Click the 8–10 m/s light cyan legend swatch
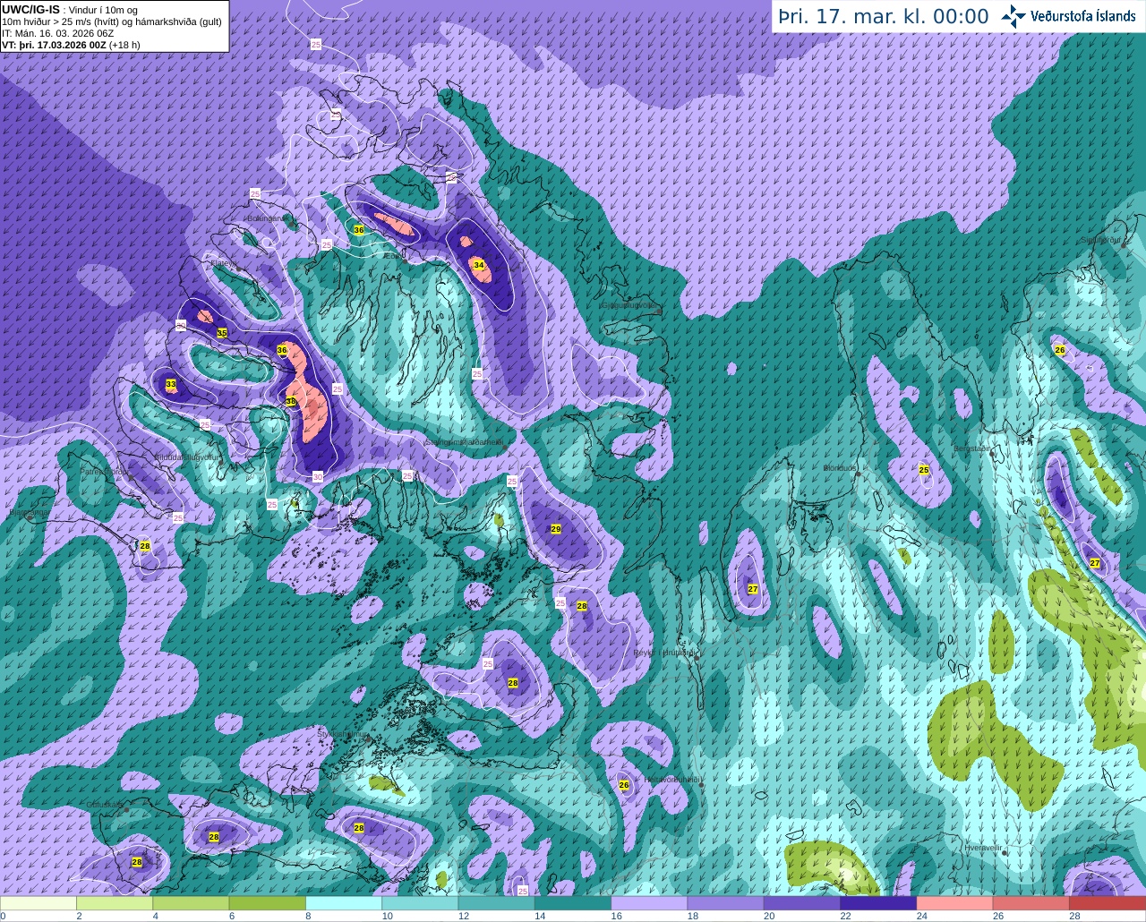 [344, 903]
